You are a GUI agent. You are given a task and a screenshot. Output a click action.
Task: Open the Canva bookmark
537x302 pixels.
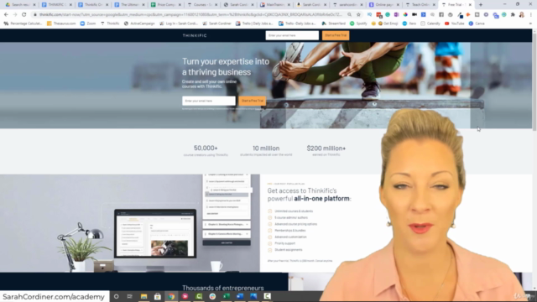point(477,23)
